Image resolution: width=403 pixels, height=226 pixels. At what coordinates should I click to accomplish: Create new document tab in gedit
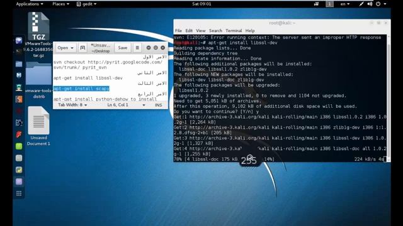(82, 48)
